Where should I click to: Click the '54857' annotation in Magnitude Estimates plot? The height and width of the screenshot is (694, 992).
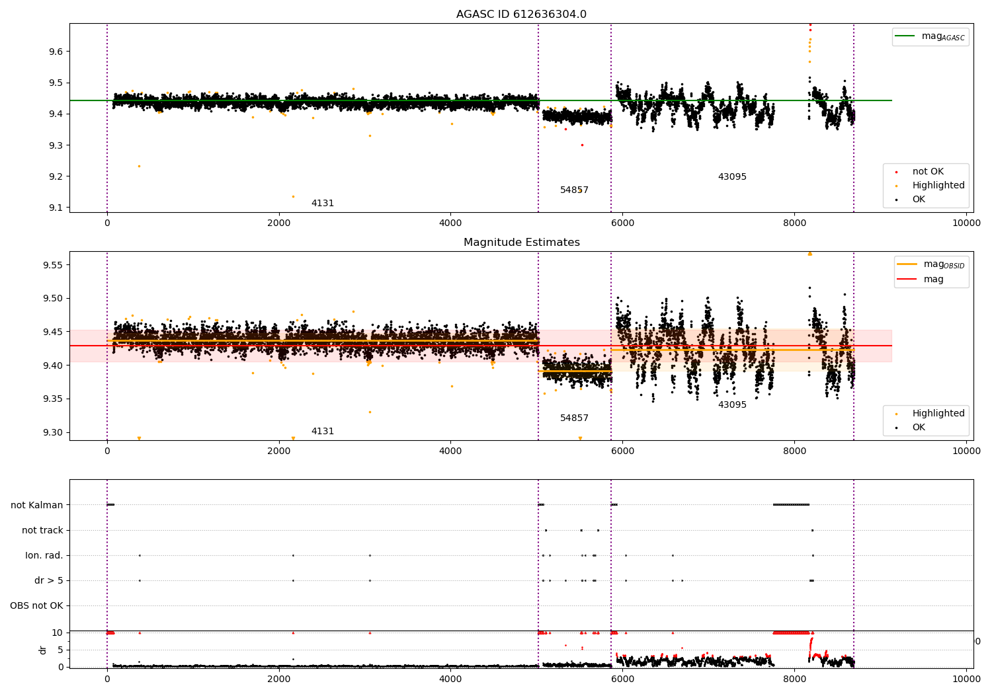tap(574, 418)
